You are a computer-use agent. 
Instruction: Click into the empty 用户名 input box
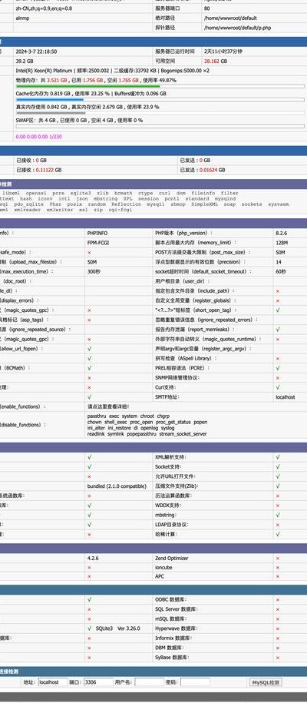point(149,682)
